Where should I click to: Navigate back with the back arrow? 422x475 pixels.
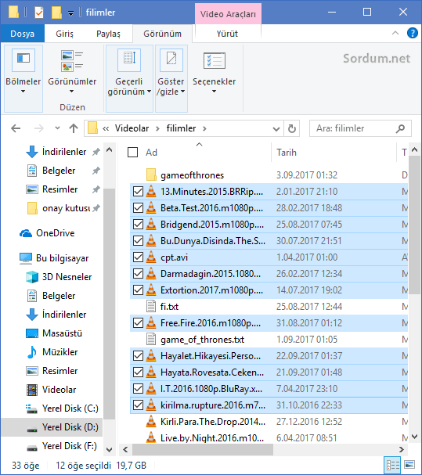click(16, 128)
